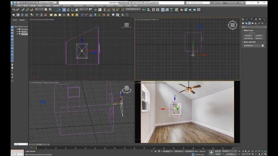Click the Mirror tool icon
The height and width of the screenshot is (156, 278).
144,10
